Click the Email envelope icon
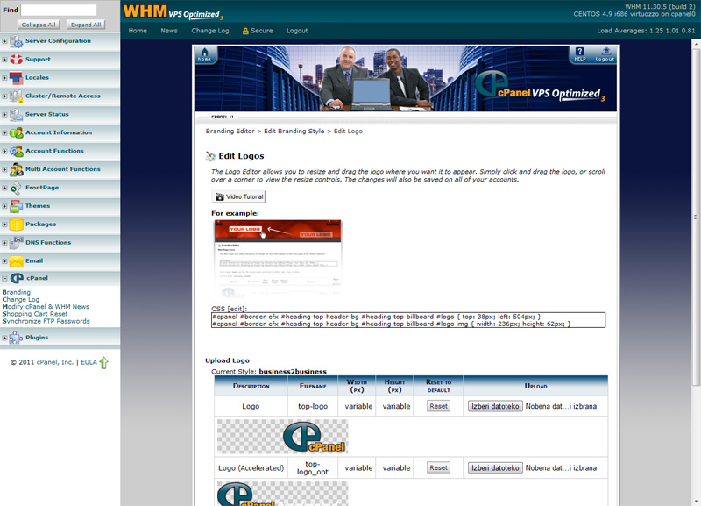Viewport: 701px width, 506px height. 16,260
